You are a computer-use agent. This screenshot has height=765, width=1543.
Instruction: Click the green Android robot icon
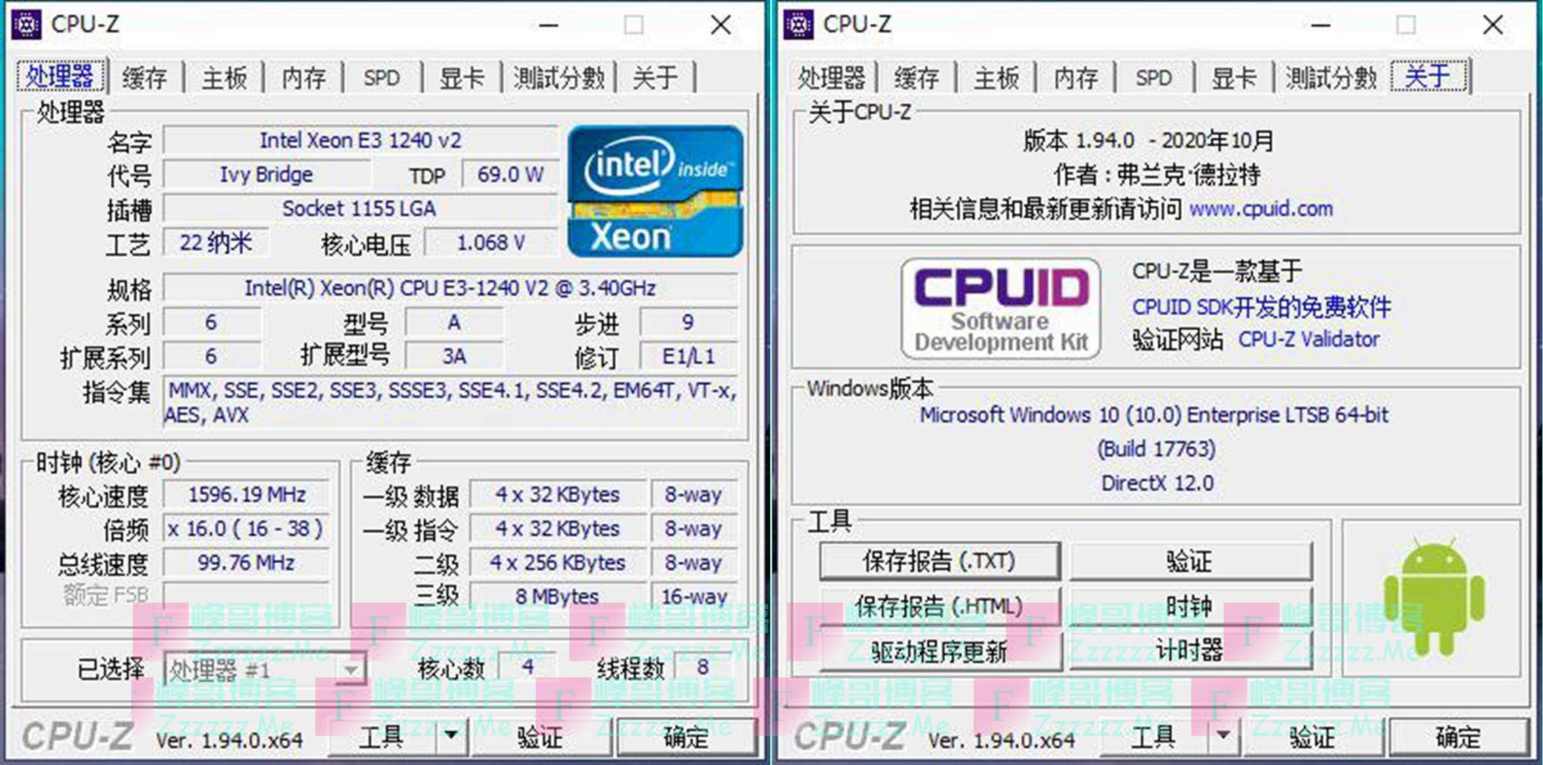pyautogui.click(x=1434, y=597)
